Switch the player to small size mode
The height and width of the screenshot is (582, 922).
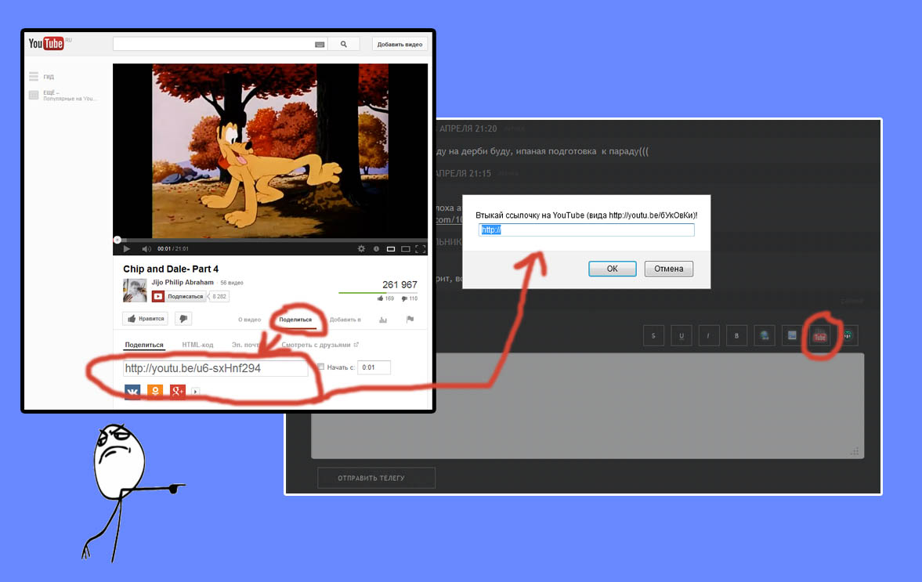click(x=390, y=248)
